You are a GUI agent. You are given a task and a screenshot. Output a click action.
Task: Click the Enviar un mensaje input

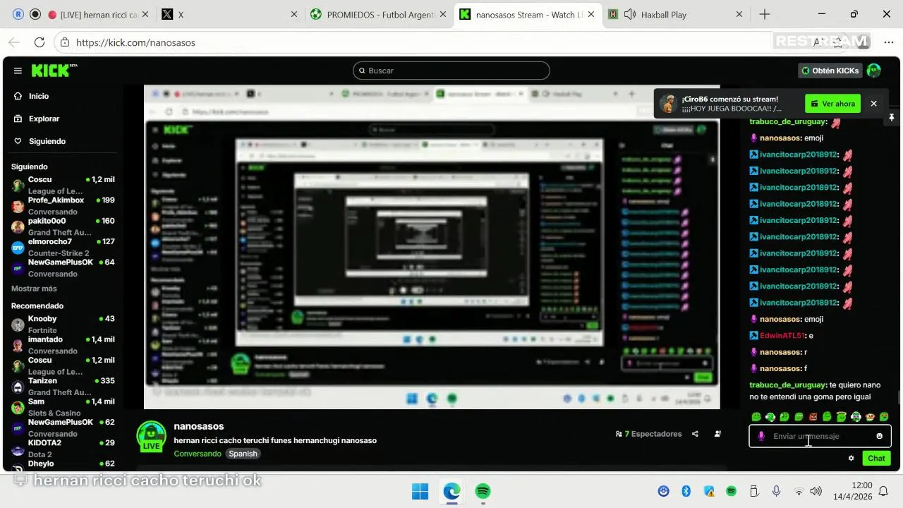(x=820, y=436)
